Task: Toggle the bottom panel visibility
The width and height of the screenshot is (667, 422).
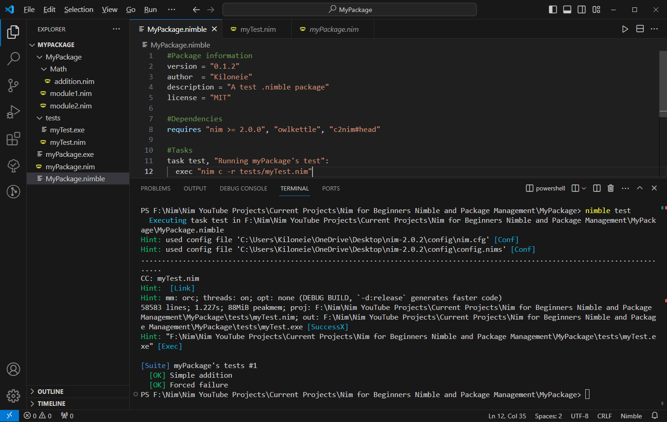Action: (x=567, y=10)
